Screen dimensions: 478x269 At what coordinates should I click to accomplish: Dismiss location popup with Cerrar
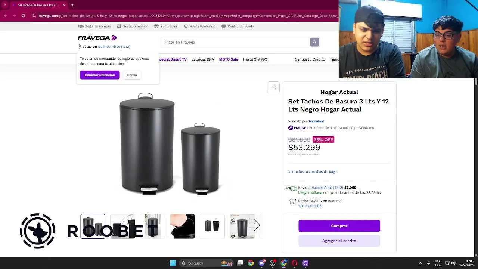[x=132, y=75]
